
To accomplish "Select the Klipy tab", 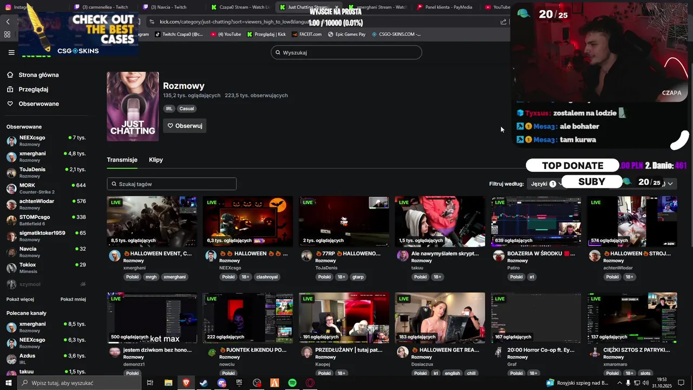I will pyautogui.click(x=156, y=160).
